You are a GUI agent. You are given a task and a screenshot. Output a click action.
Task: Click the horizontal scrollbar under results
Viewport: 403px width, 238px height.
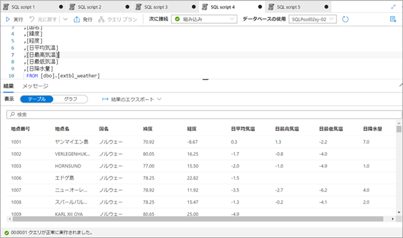pyautogui.click(x=198, y=219)
